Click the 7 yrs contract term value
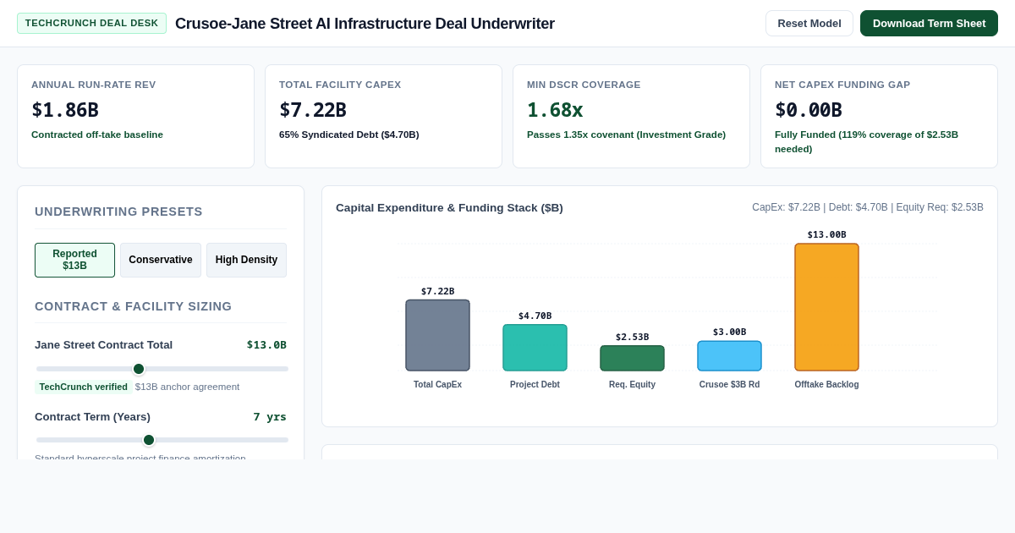Screen dimensions: 1015x533 click(270, 416)
